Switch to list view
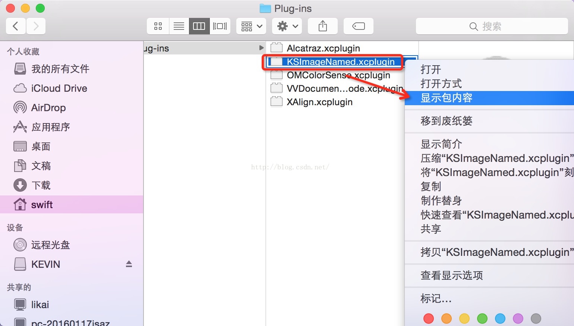This screenshot has height=326, width=574. [179, 26]
